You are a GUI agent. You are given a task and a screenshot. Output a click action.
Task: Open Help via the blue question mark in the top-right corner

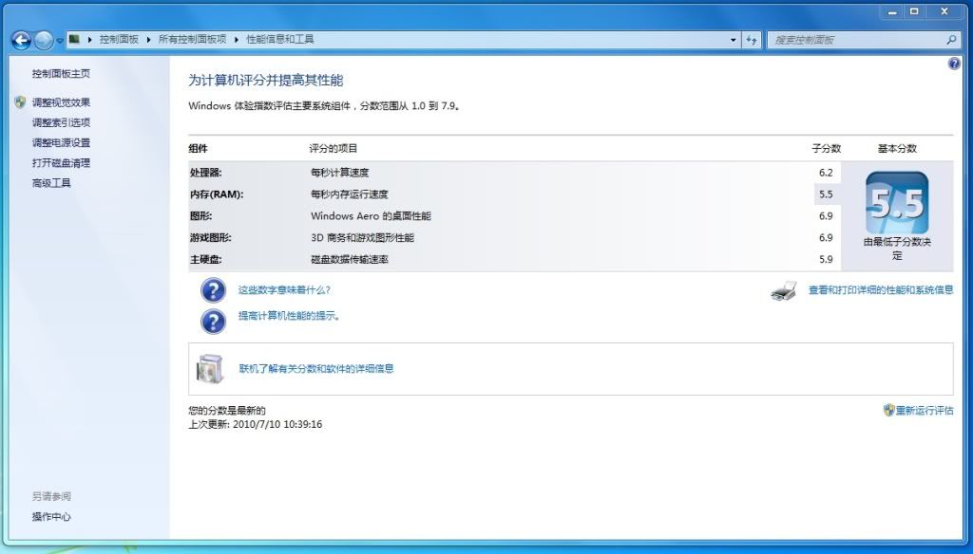click(954, 64)
